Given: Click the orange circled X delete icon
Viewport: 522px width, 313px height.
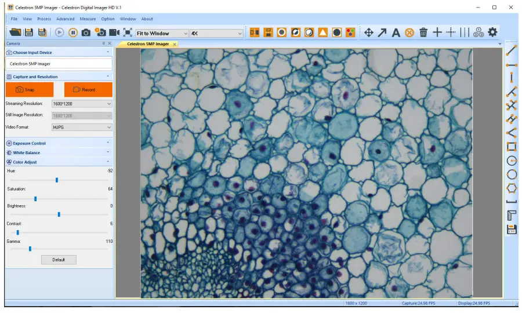Looking at the screenshot, I should pos(409,32).
